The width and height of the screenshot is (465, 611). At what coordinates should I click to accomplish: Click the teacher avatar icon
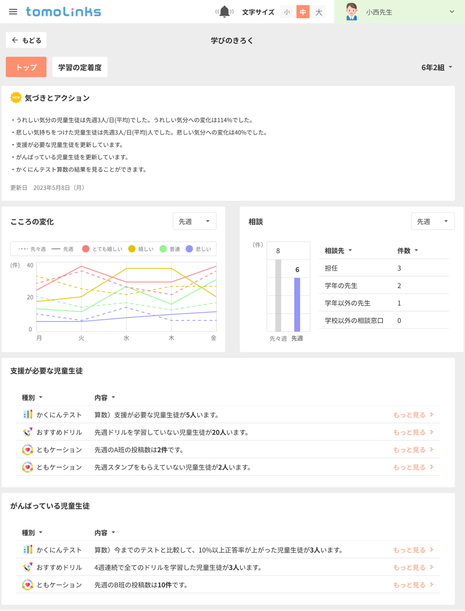(351, 12)
